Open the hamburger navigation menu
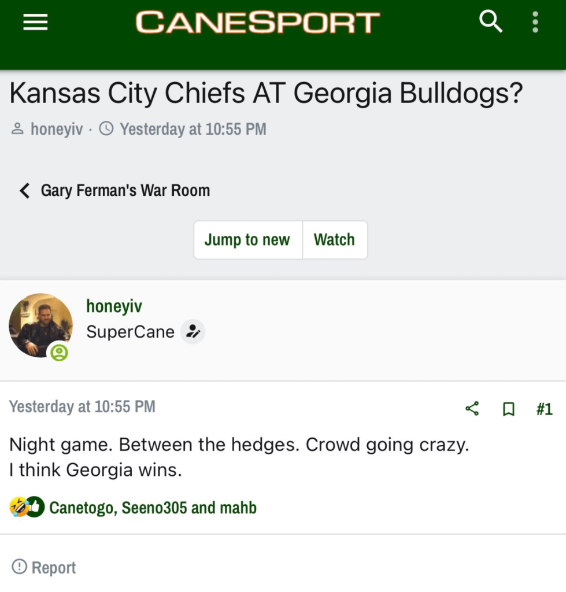The image size is (566, 592). click(x=35, y=23)
